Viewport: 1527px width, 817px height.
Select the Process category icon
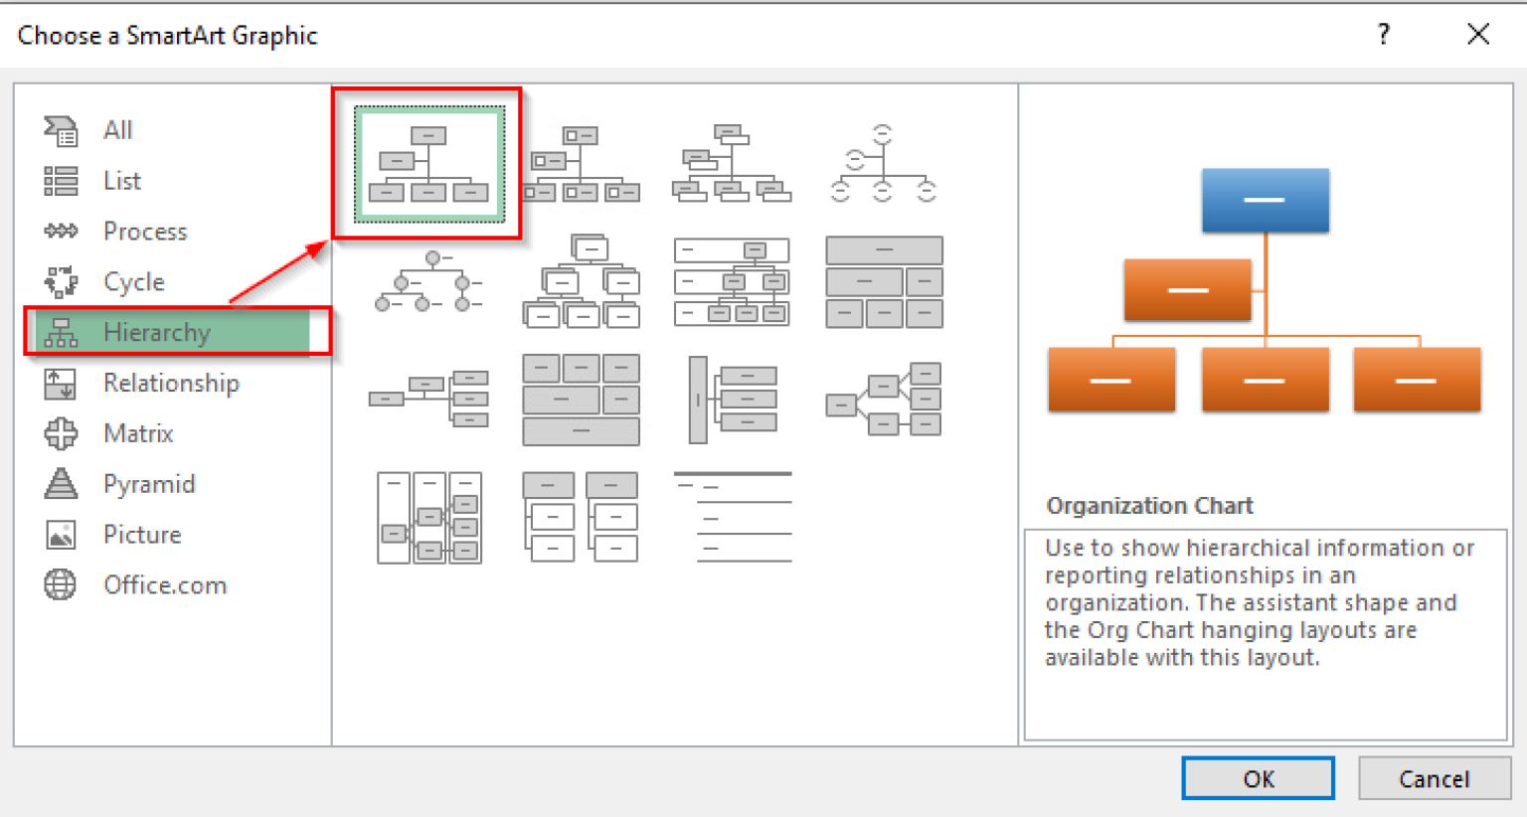click(x=60, y=231)
